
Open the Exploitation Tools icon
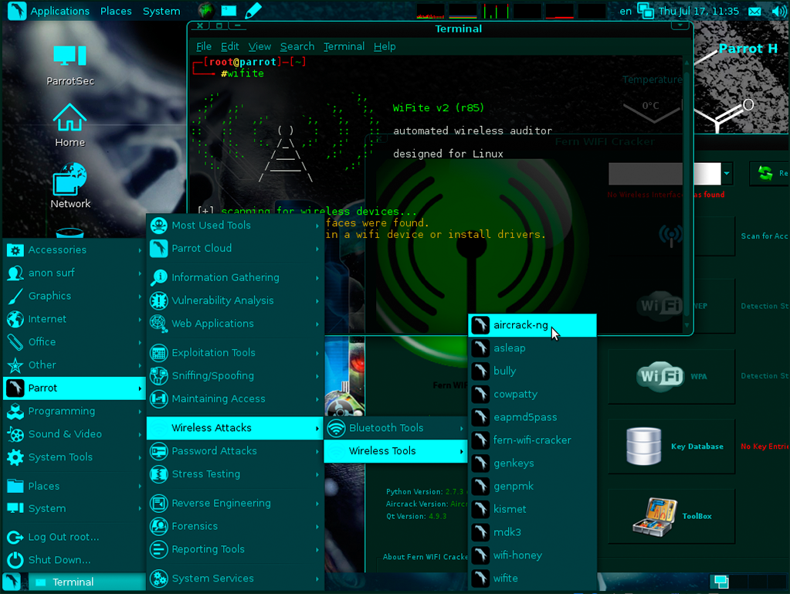(159, 353)
